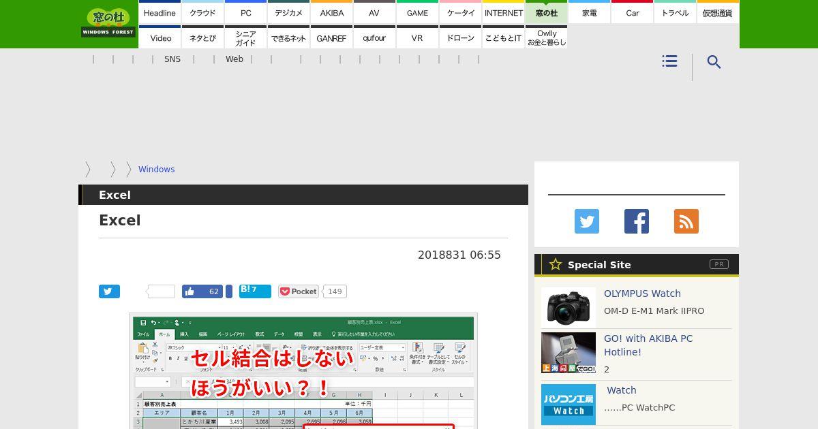The image size is (818, 429).
Task: Open the AKIBA tab
Action: 332,12
